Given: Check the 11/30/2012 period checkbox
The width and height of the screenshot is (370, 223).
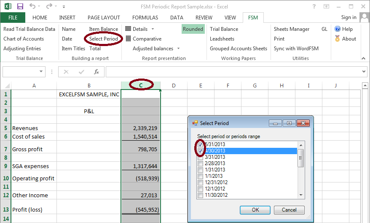Looking at the screenshot, I should coord(200,195).
